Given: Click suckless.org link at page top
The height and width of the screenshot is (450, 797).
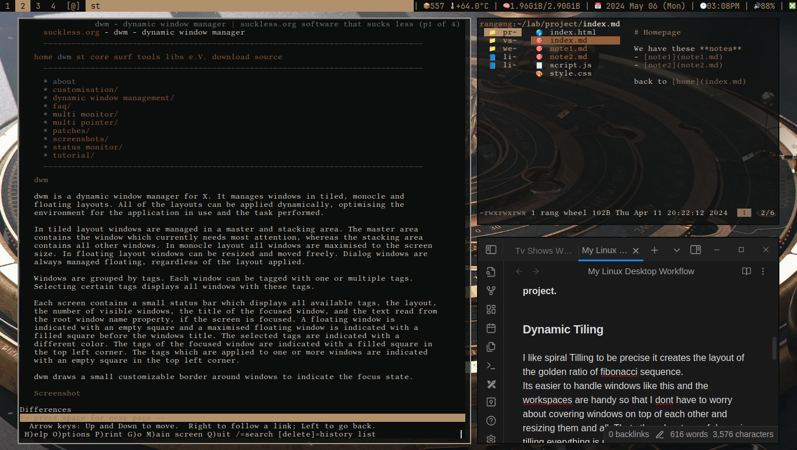Looking at the screenshot, I should click(x=71, y=32).
